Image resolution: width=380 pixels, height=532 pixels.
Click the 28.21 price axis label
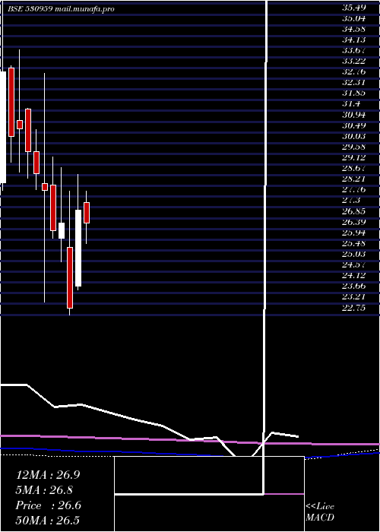(x=353, y=179)
